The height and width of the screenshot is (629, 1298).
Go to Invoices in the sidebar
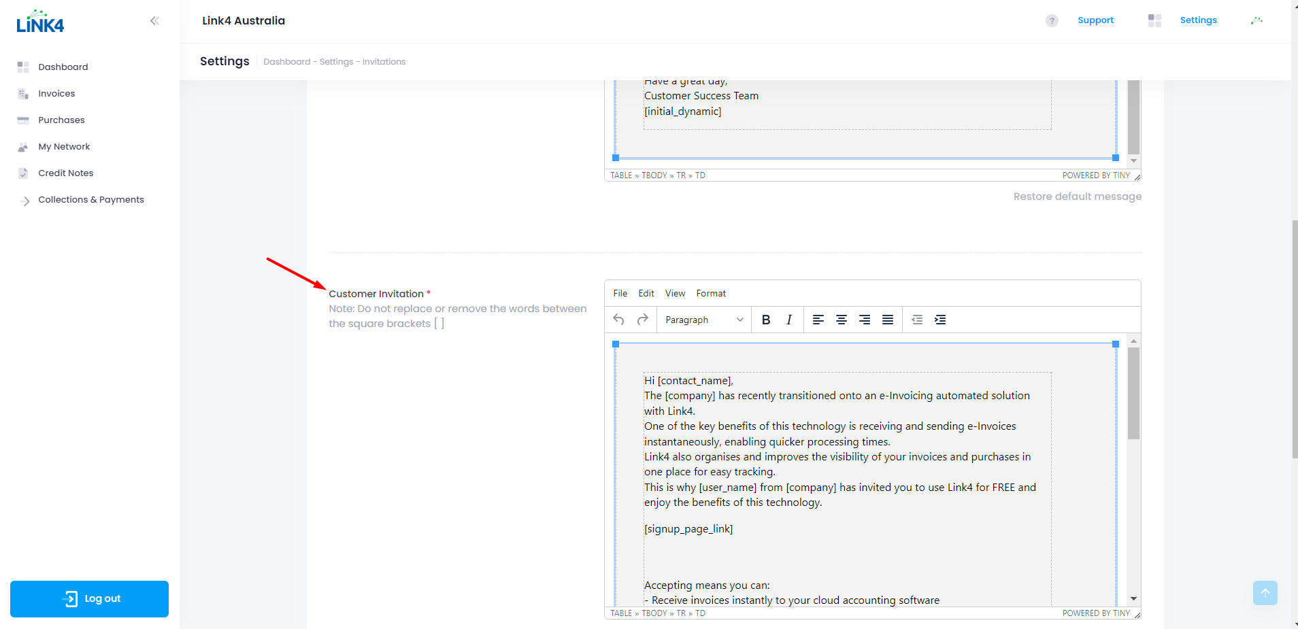pyautogui.click(x=56, y=93)
